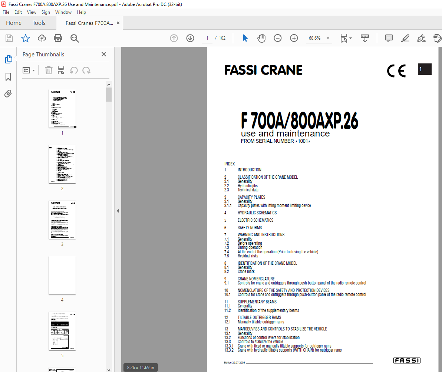Switch to the Home tab
The image size is (442, 372).
13,23
